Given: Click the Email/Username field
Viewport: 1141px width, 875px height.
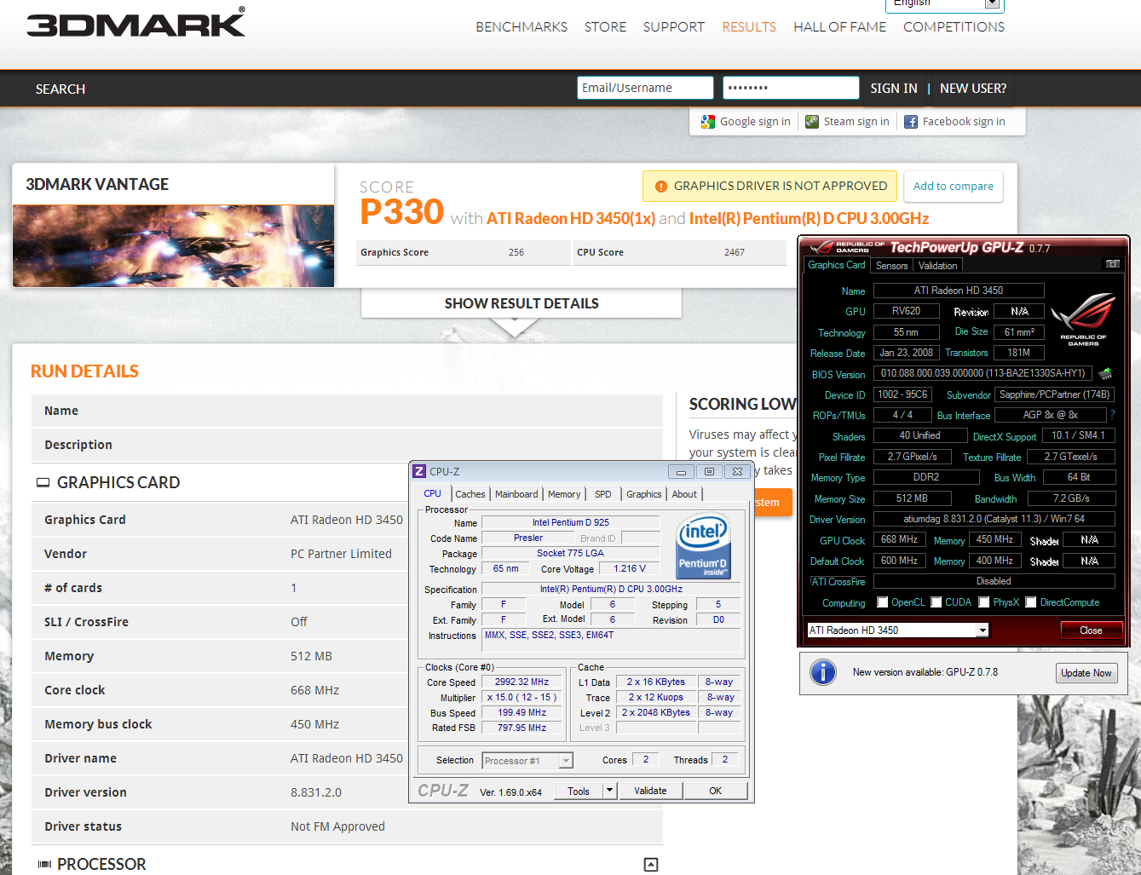Looking at the screenshot, I should tap(645, 88).
